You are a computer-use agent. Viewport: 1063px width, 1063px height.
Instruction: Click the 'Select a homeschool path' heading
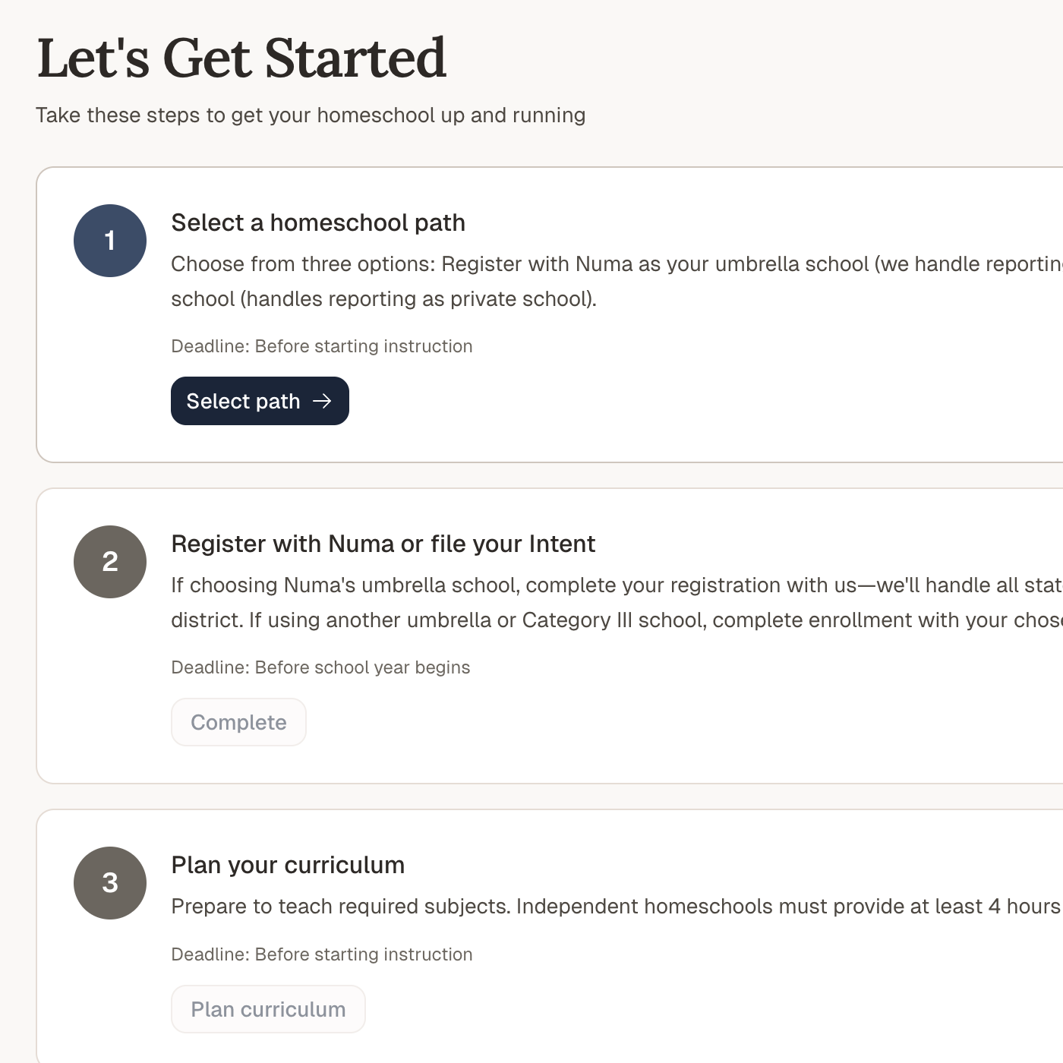pyautogui.click(x=318, y=222)
